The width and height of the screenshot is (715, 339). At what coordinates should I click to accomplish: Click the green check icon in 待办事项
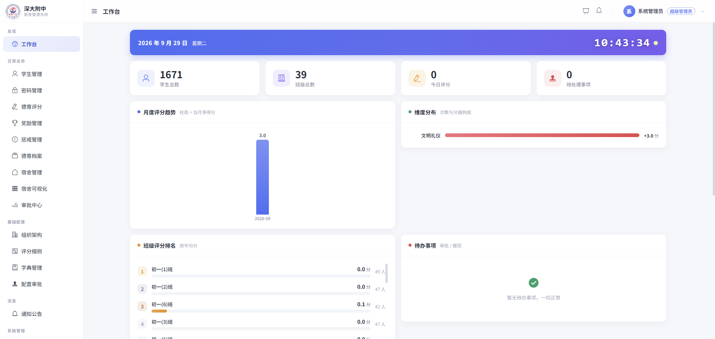pos(534,283)
